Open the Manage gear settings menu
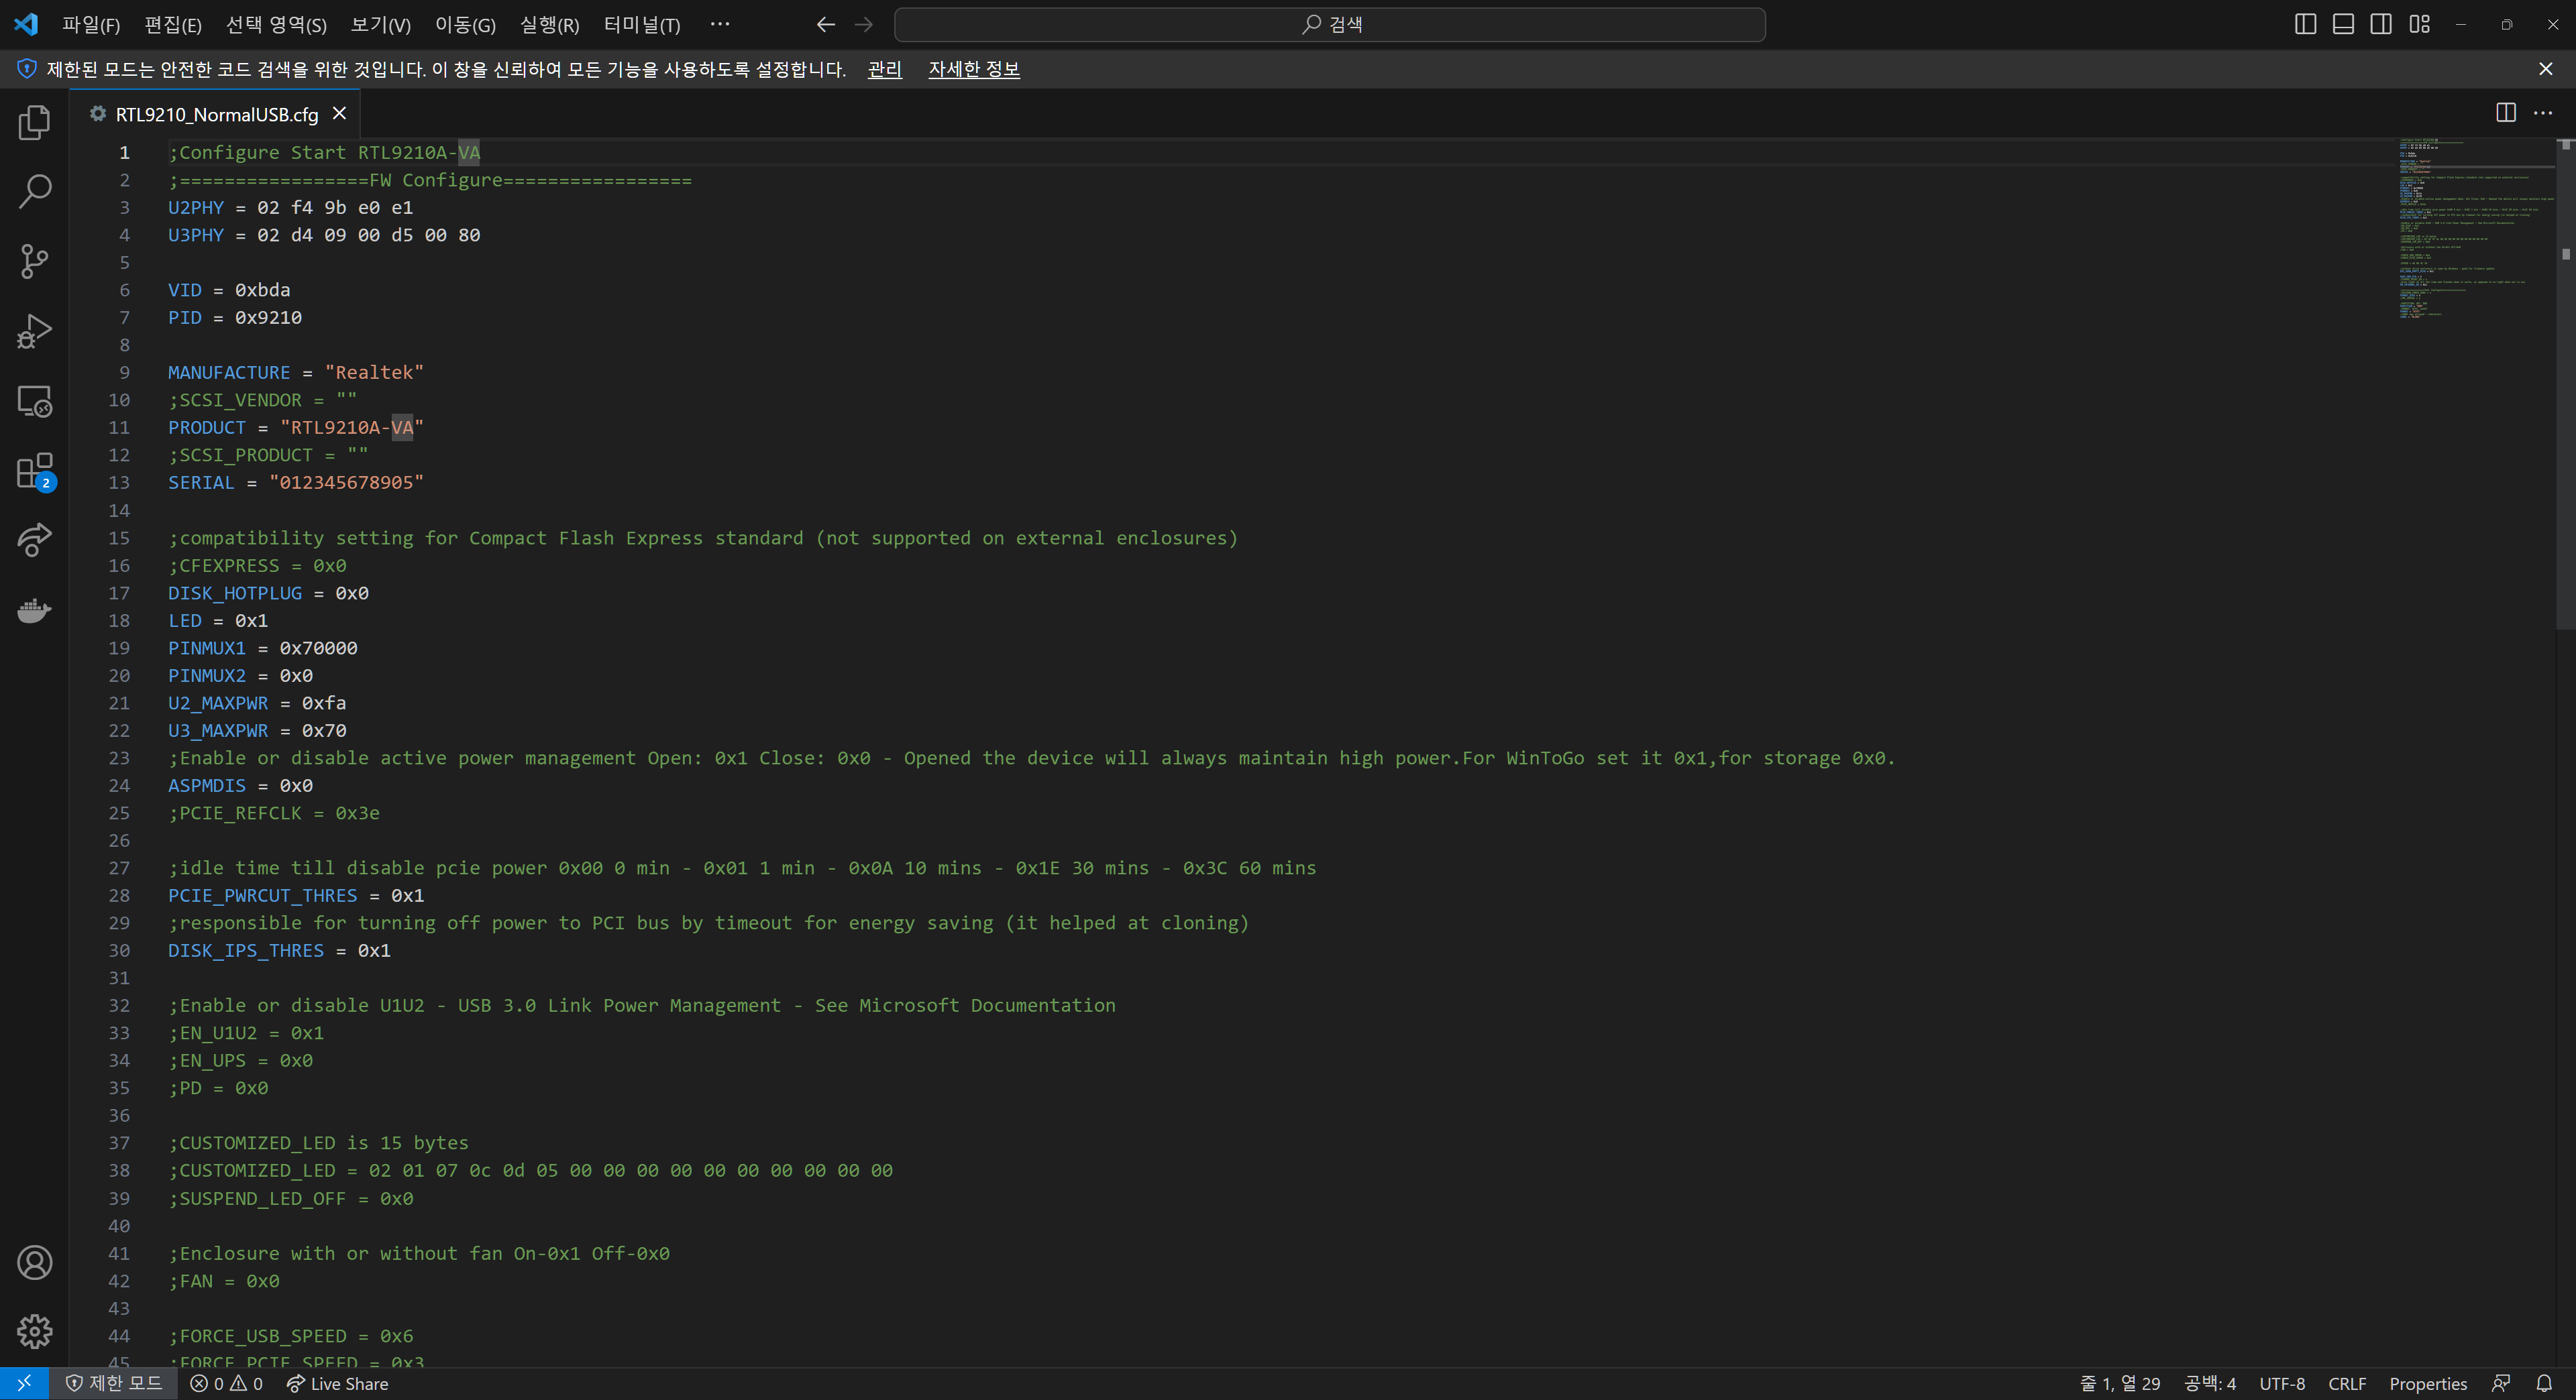 (x=34, y=1331)
